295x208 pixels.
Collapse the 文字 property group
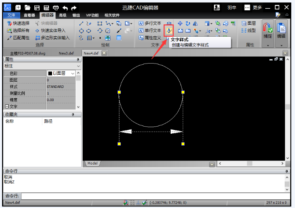pos(7,106)
